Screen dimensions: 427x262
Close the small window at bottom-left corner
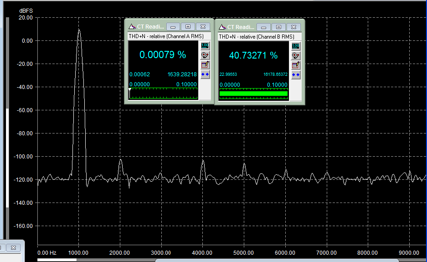click(13, 247)
